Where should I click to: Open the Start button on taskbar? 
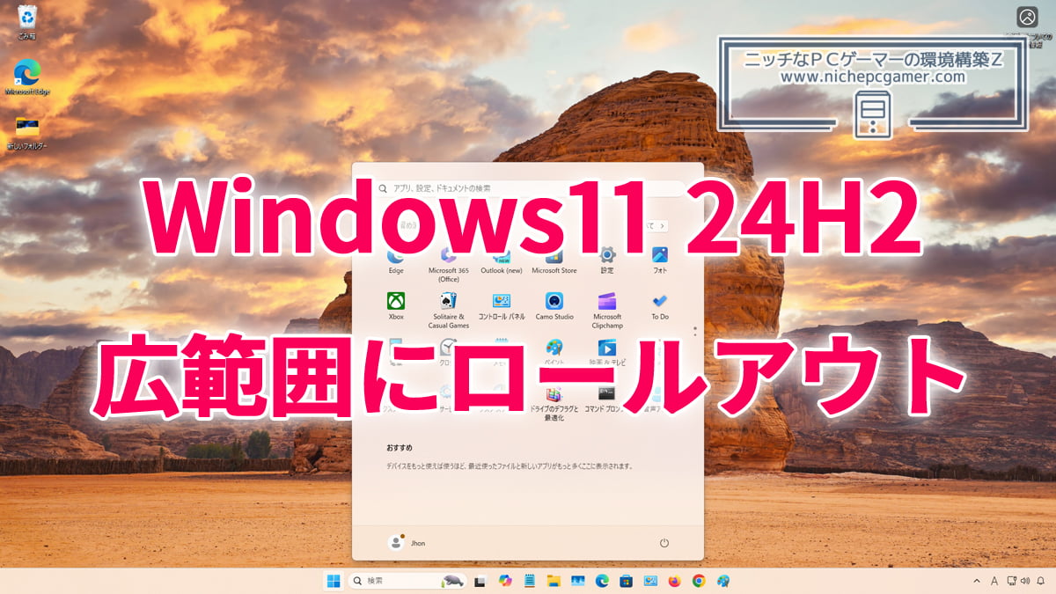click(334, 581)
